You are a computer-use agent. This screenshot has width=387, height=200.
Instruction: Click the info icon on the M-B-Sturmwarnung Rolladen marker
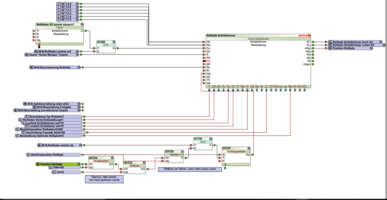(x=79, y=67)
